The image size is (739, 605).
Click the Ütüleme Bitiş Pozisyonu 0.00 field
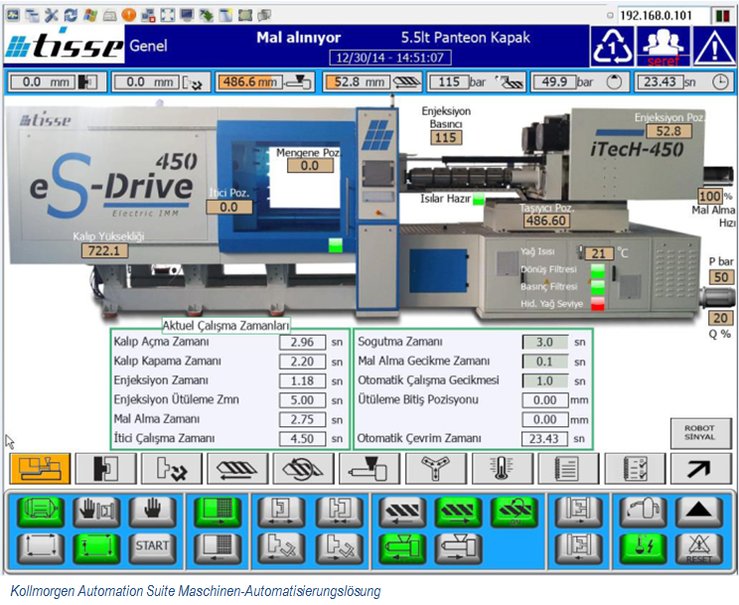(545, 400)
